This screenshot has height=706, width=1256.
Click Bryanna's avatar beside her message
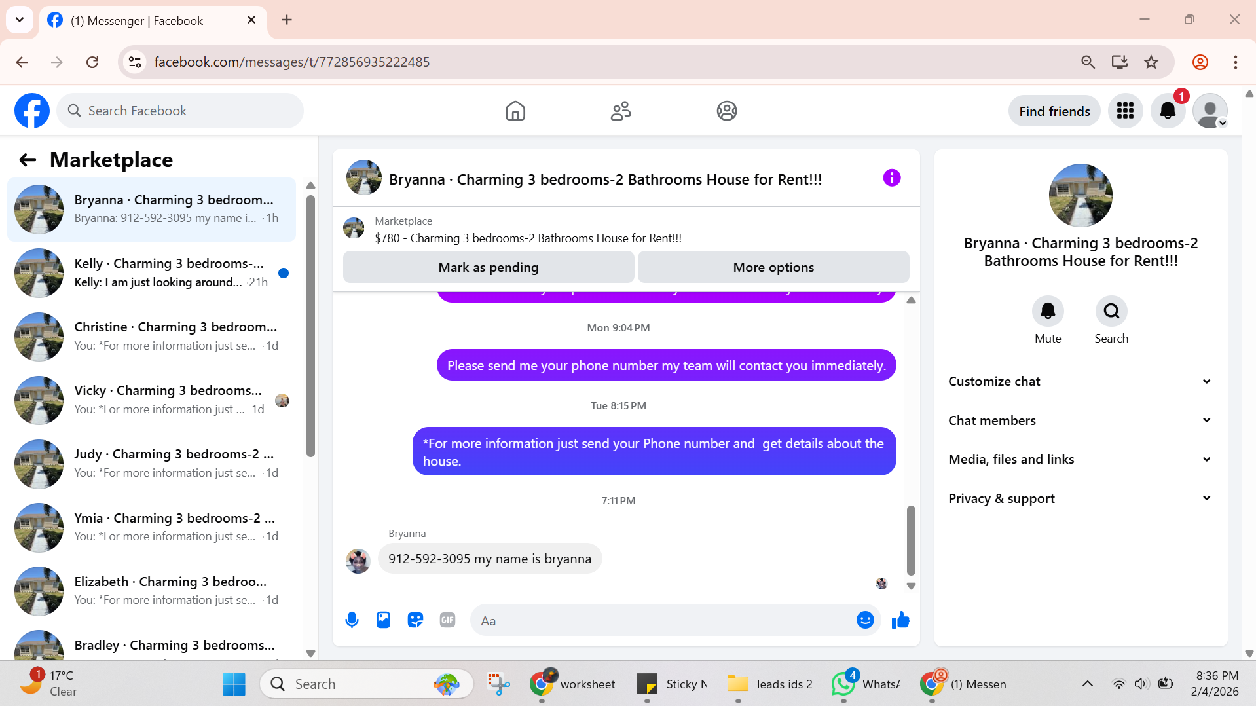(x=358, y=561)
